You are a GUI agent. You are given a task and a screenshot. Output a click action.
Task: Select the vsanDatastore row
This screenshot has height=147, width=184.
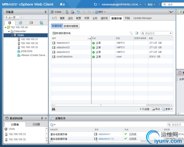pyautogui.click(x=112, y=57)
